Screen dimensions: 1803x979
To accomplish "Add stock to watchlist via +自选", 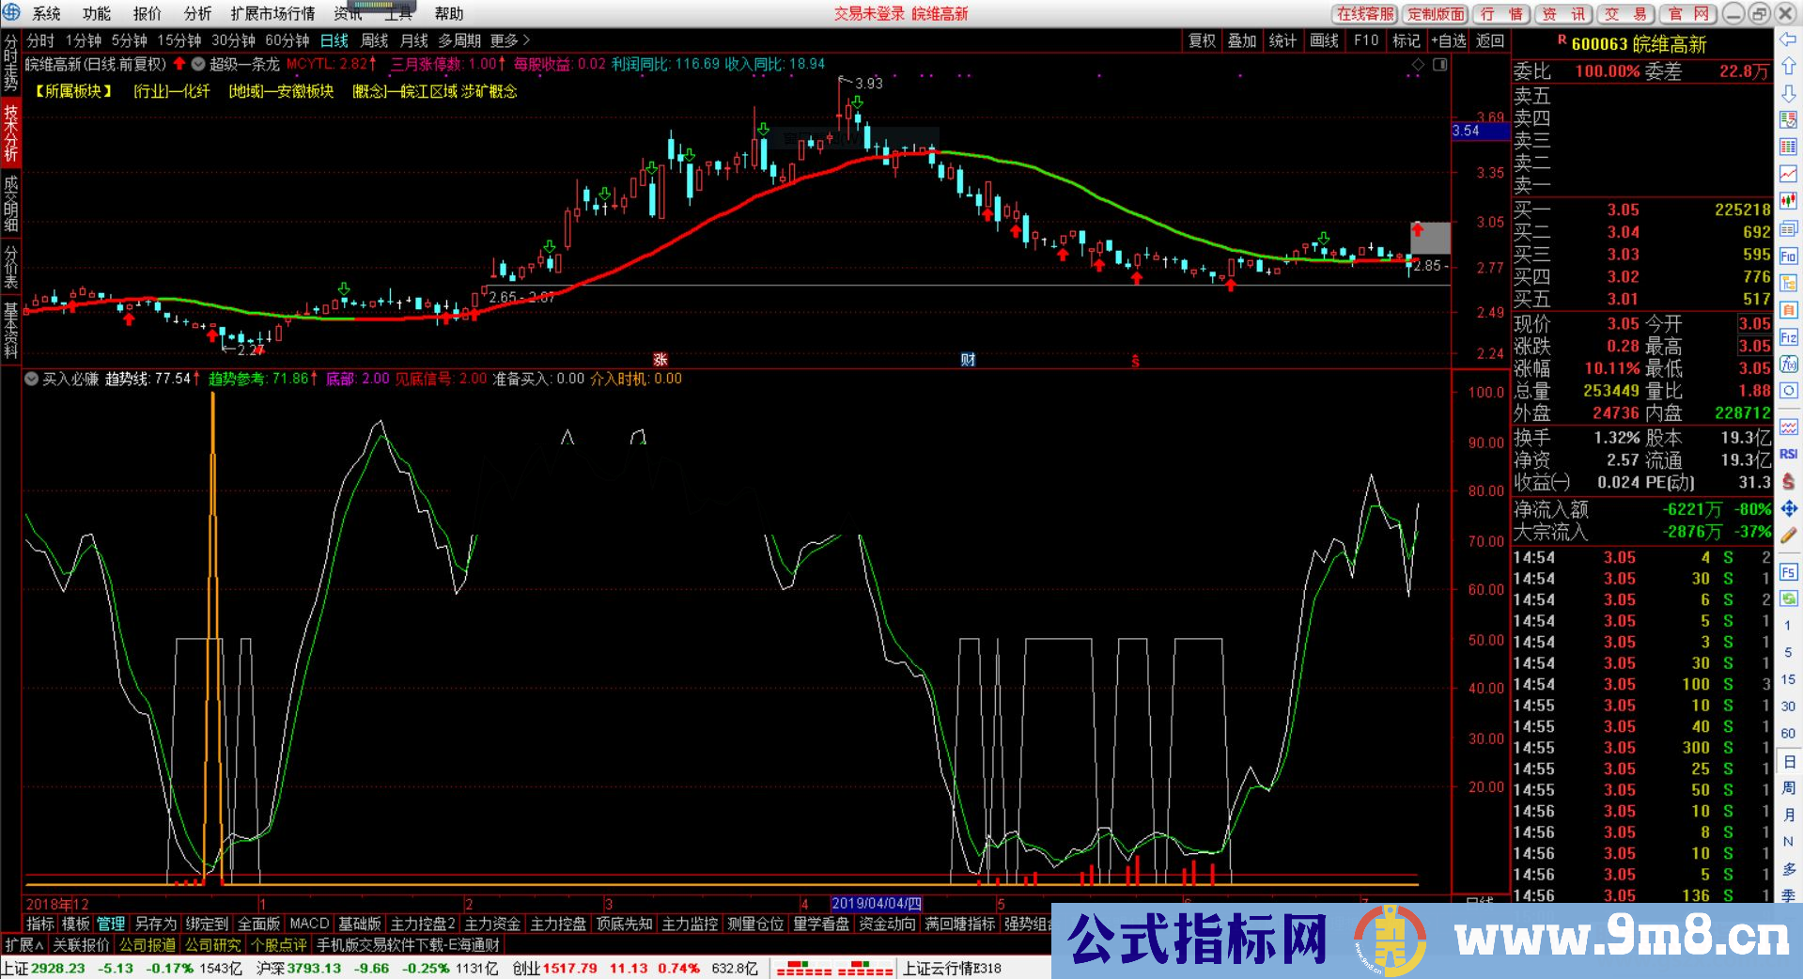I will (1449, 41).
